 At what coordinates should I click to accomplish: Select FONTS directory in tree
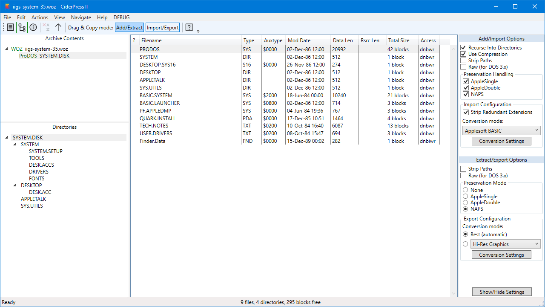click(37, 179)
